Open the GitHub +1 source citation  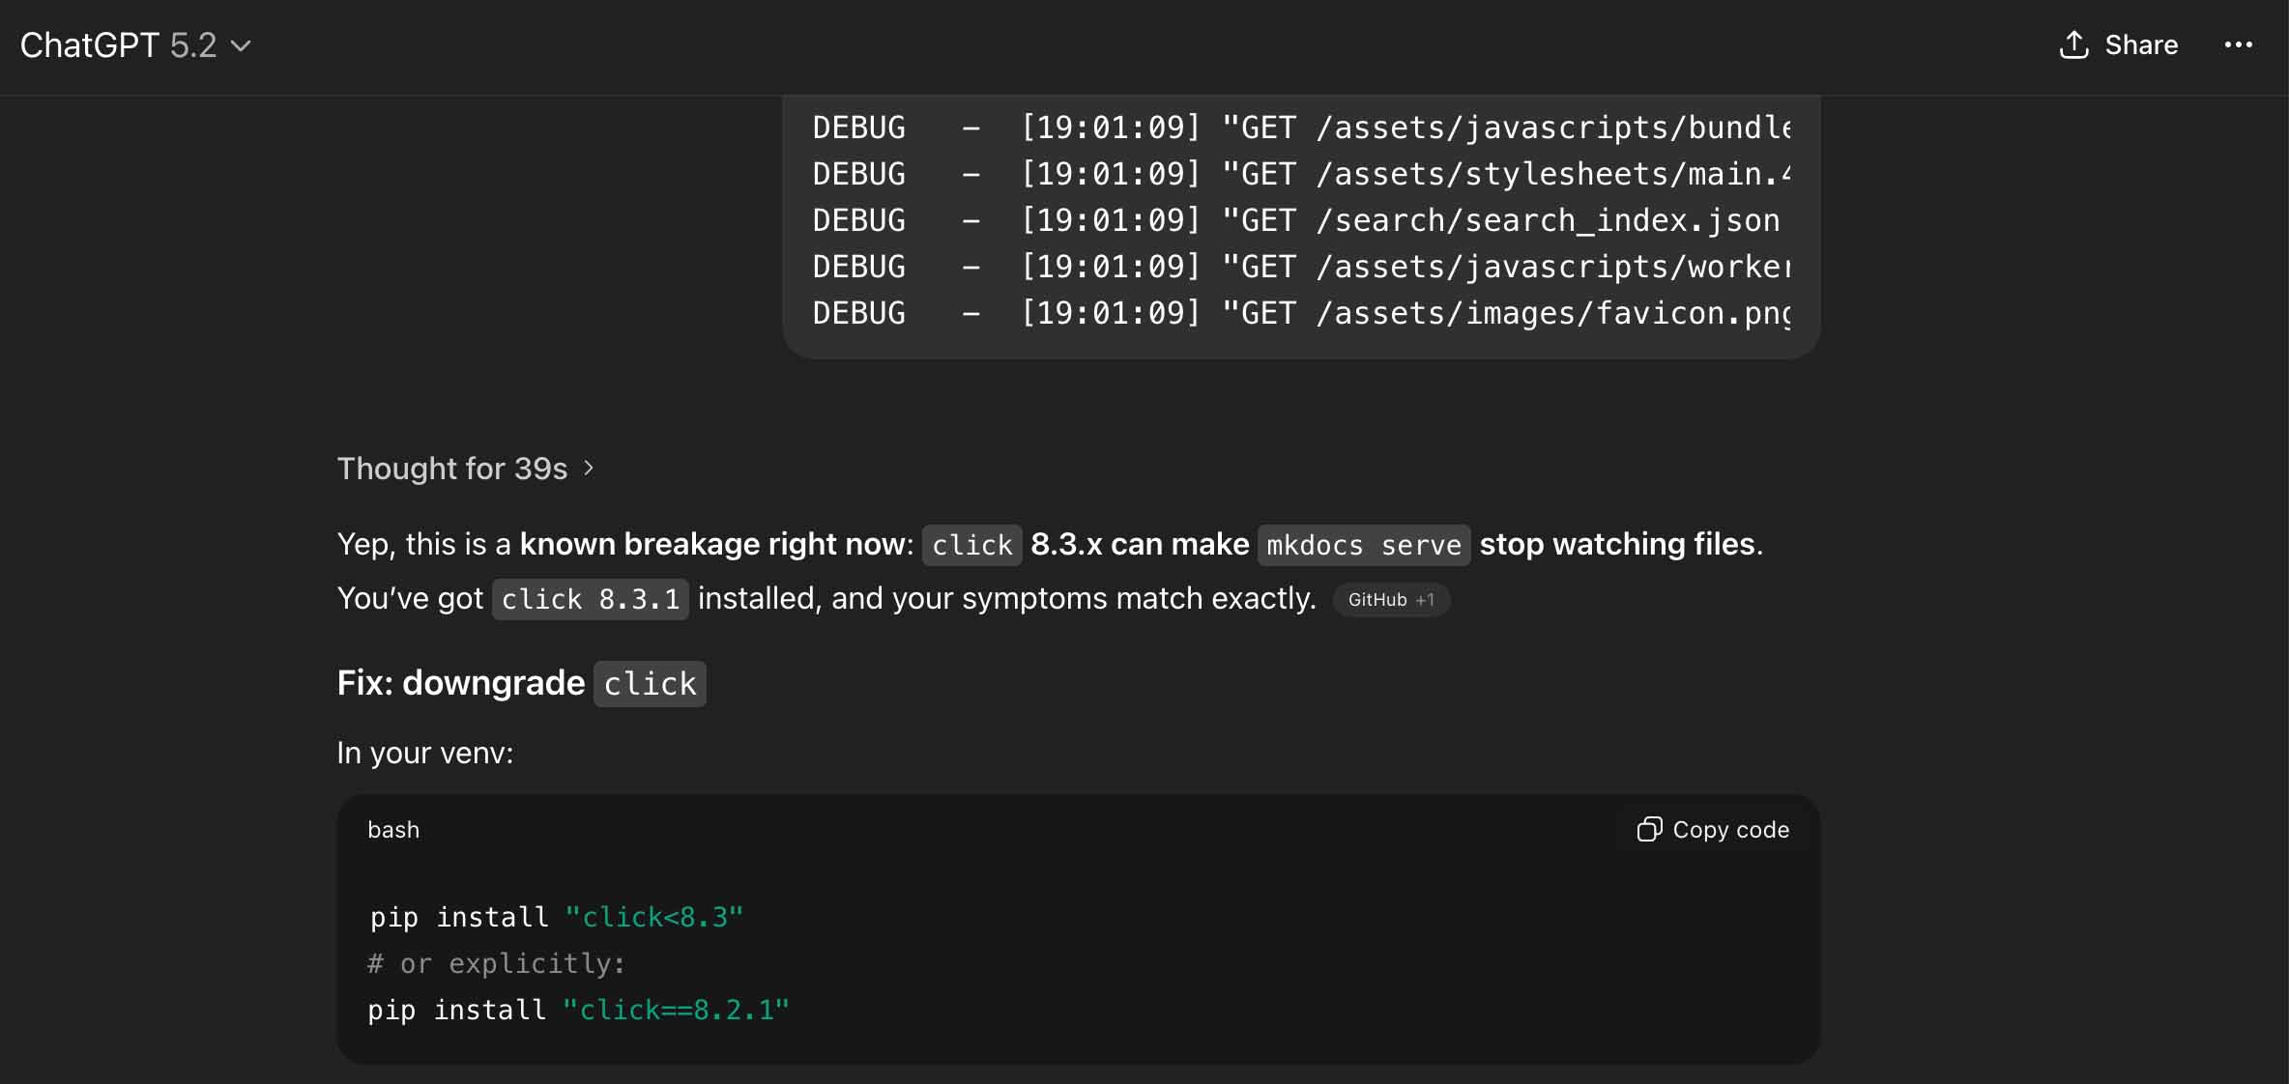tap(1390, 600)
